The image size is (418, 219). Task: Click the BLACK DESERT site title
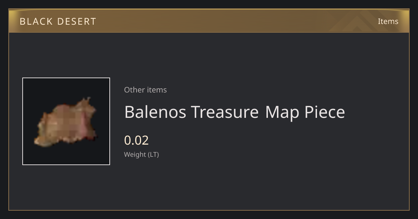point(58,21)
